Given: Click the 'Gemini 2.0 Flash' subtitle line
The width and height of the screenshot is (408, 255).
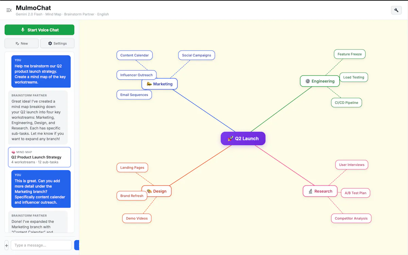Looking at the screenshot, I should [62, 14].
